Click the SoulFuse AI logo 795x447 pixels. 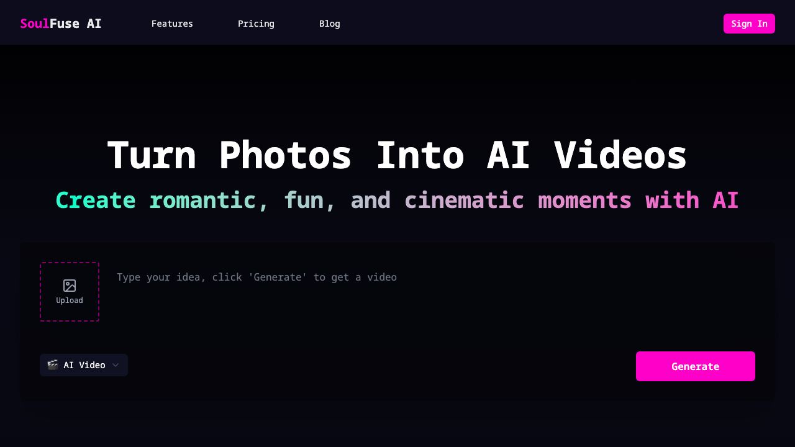click(x=61, y=24)
